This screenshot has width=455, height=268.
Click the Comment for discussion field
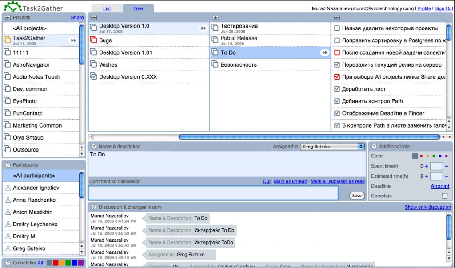[213, 193]
